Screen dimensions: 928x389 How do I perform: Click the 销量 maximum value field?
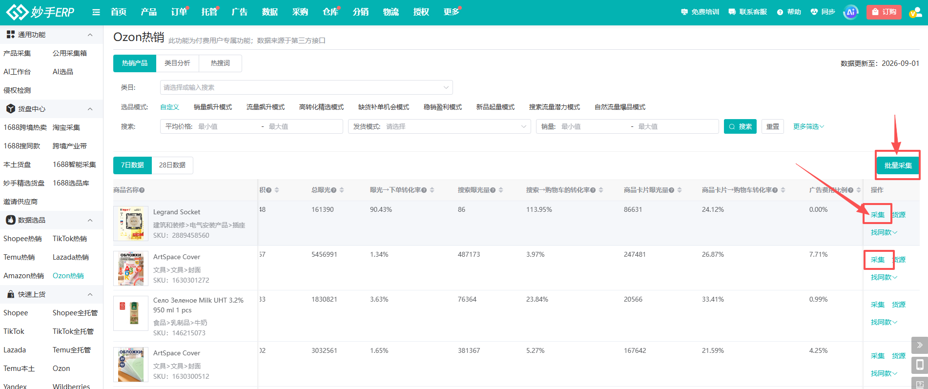677,126
